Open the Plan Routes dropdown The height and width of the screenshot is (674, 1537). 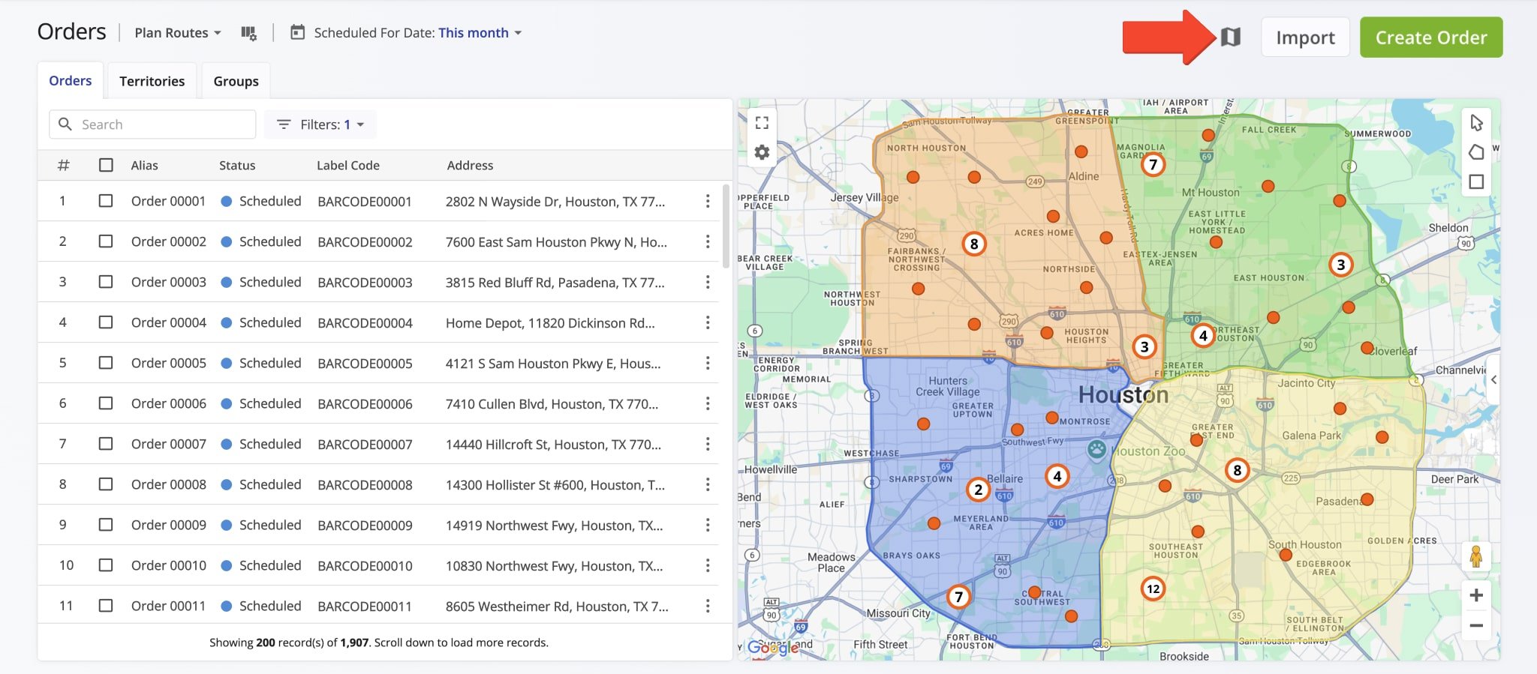coord(178,33)
